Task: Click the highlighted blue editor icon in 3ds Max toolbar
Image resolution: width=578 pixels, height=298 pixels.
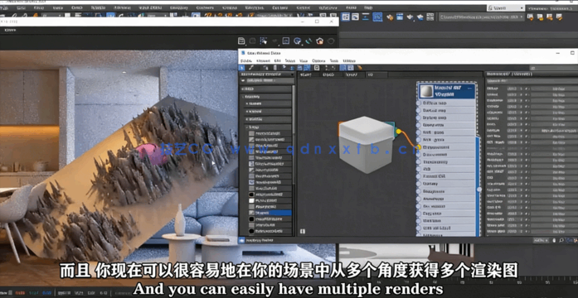Action: (377, 17)
